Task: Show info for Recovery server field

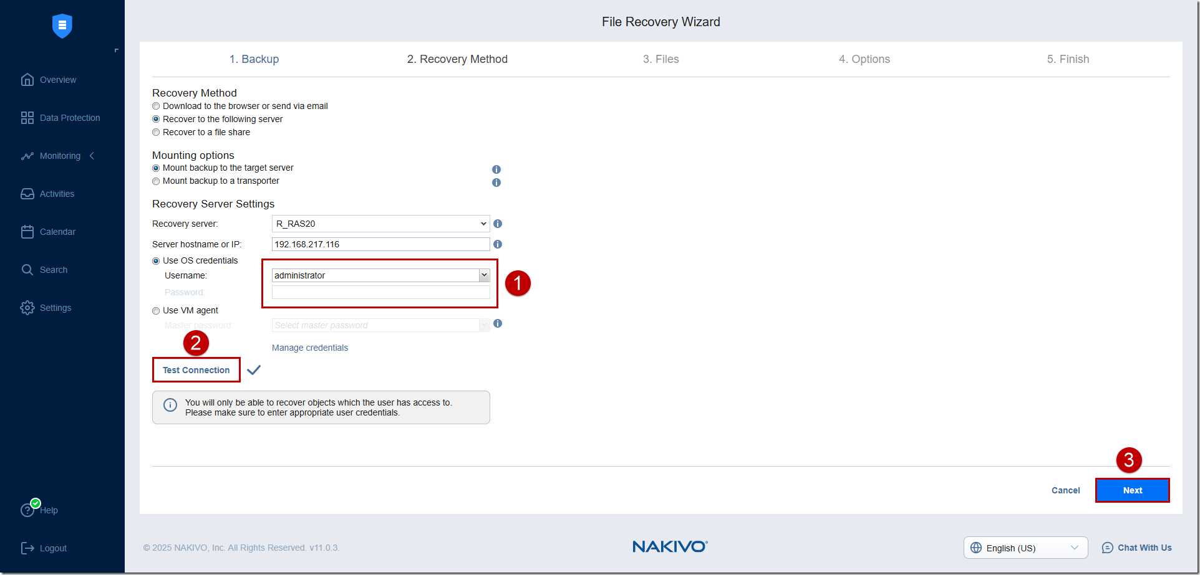Action: (x=498, y=224)
